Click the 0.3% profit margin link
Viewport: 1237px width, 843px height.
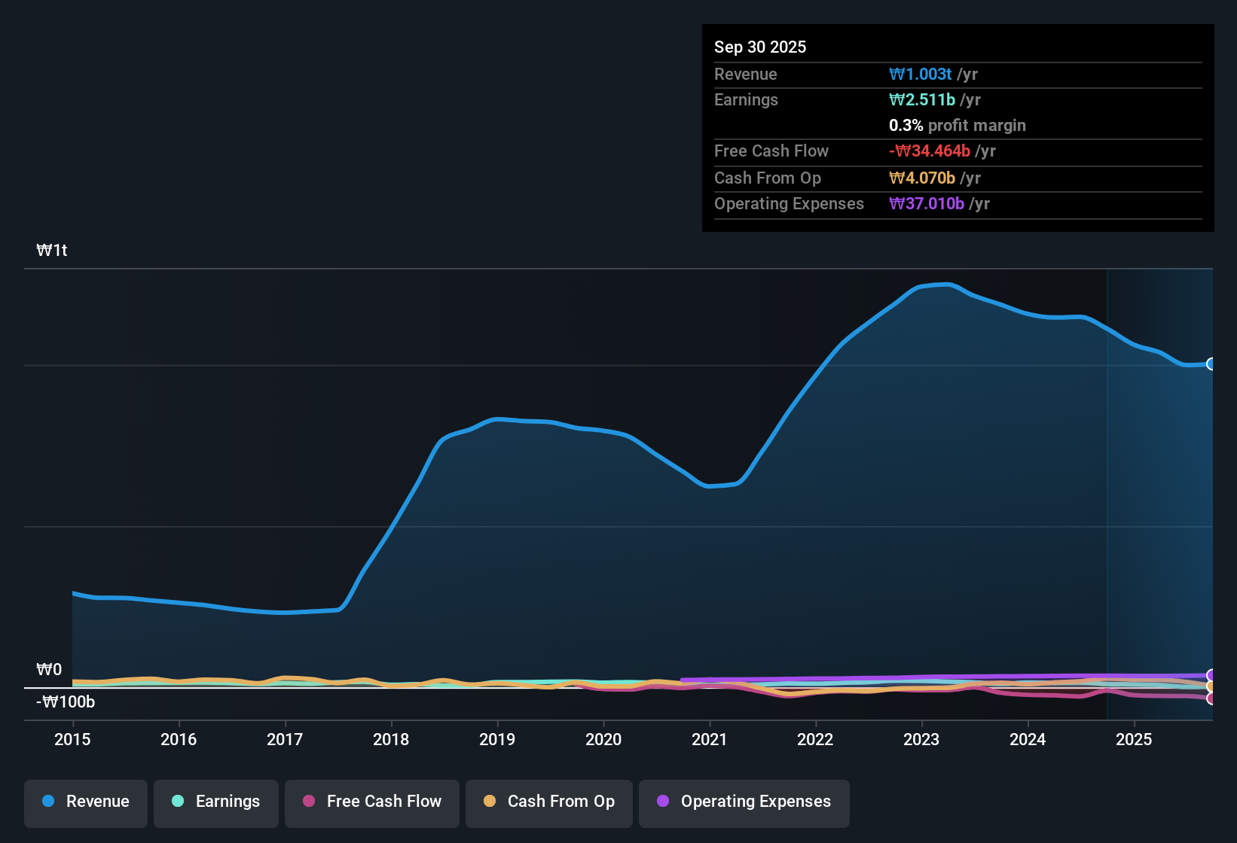[957, 125]
